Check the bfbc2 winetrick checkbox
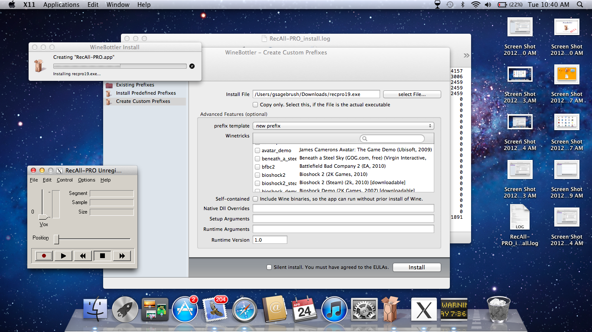The image size is (592, 332). 257,167
